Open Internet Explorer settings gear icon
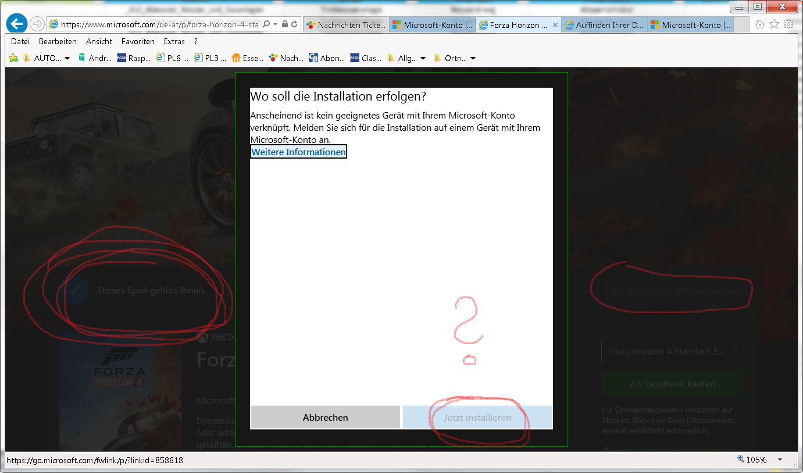 [787, 24]
